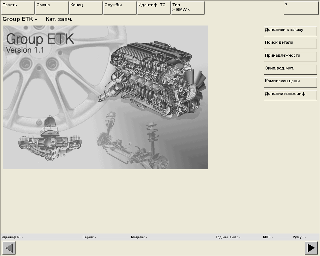This screenshot has width=320, height=256.
Task: Open the Службы menu
Action: click(x=120, y=8)
